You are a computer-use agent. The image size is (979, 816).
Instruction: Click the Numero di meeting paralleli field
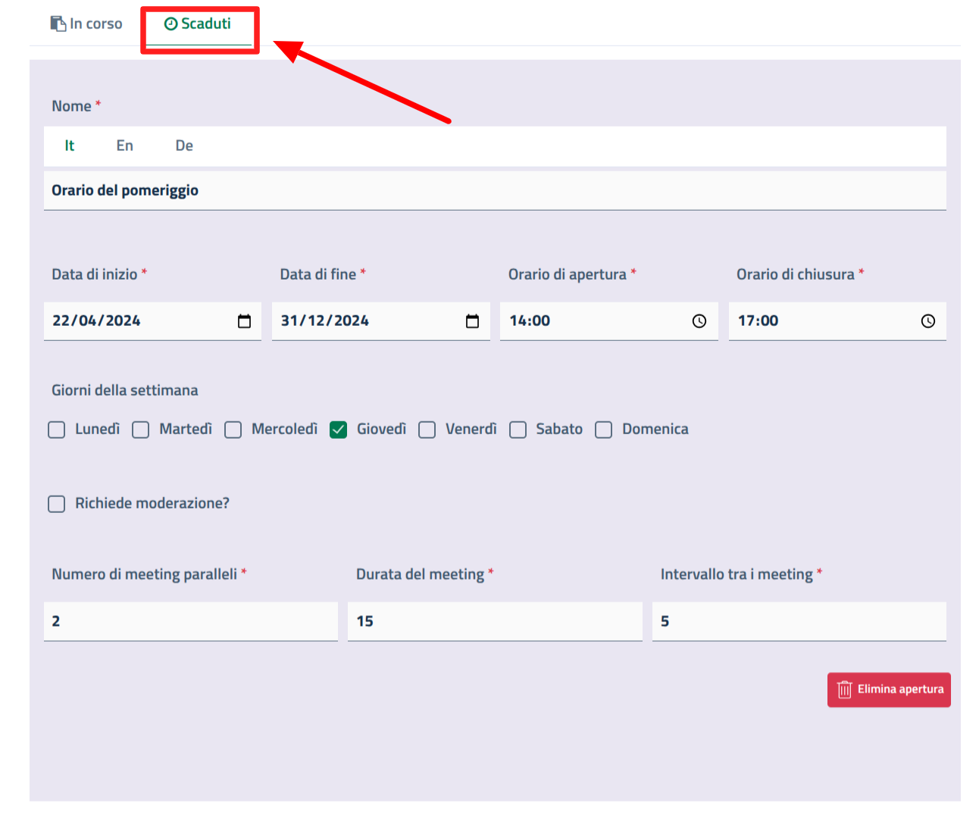point(190,621)
